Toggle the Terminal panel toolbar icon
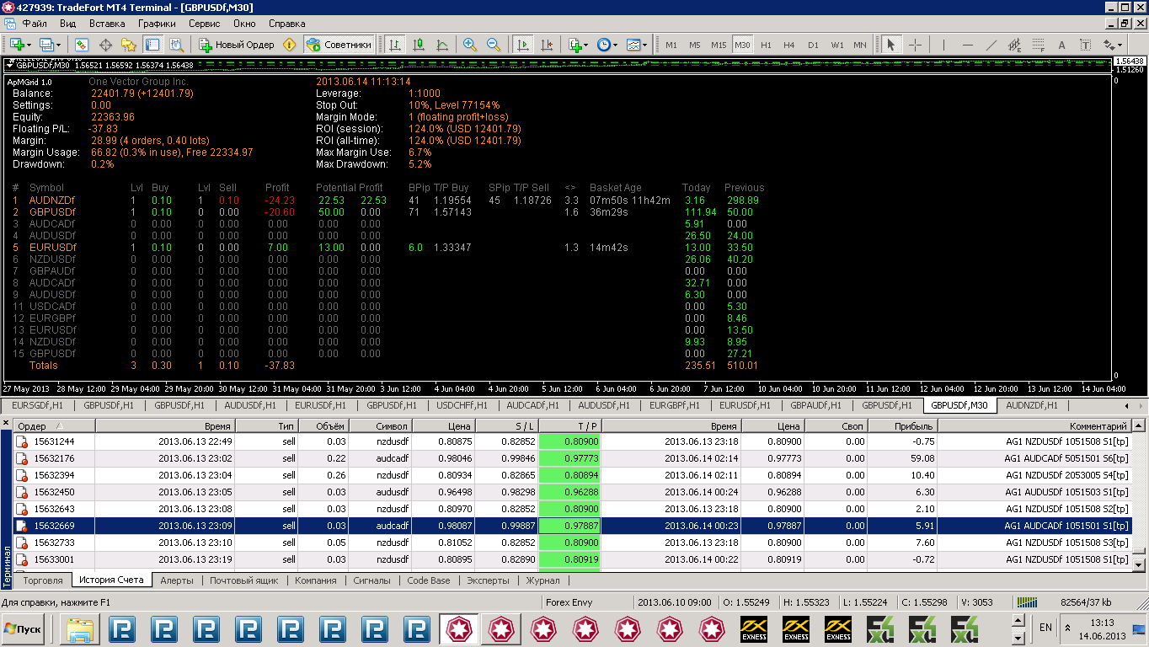Screen dimensions: 1149x647 pyautogui.click(x=152, y=45)
